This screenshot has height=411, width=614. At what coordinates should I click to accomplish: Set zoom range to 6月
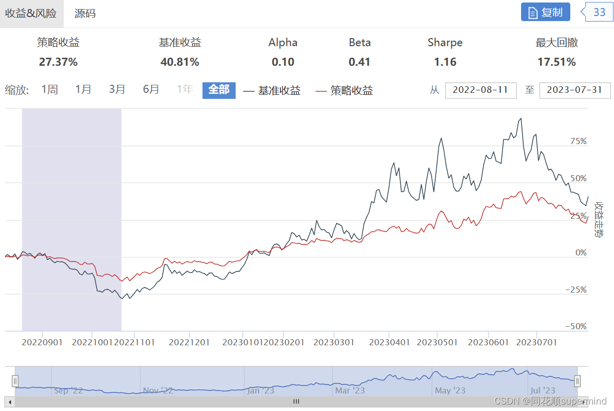tap(151, 90)
